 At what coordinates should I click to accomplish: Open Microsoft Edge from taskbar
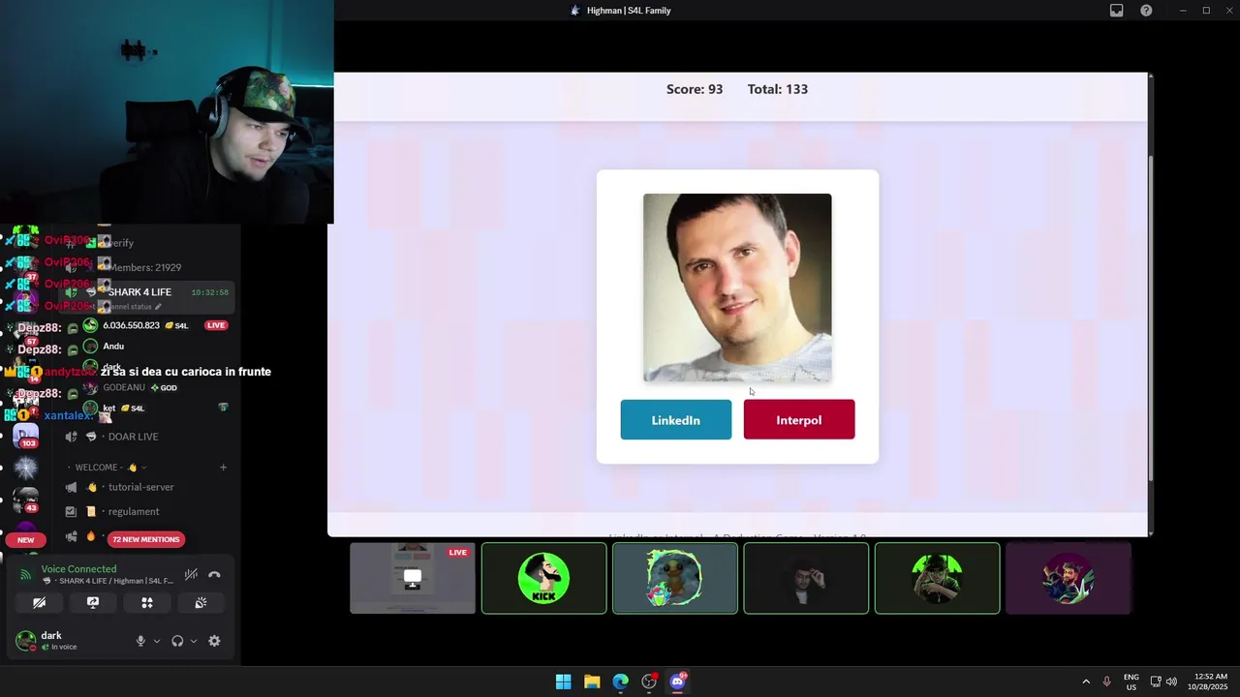620,682
